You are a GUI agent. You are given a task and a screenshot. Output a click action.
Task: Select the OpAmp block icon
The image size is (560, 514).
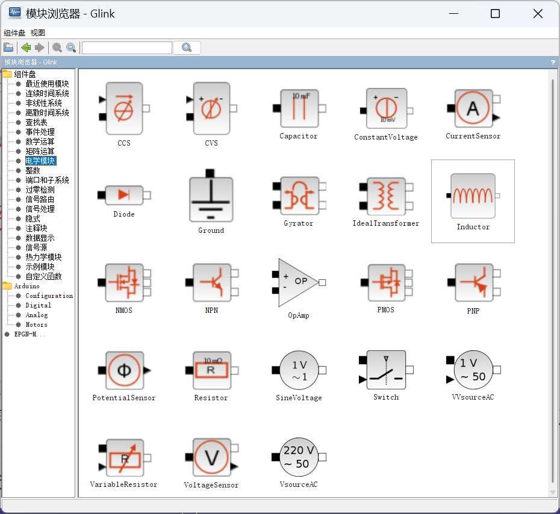pos(298,280)
